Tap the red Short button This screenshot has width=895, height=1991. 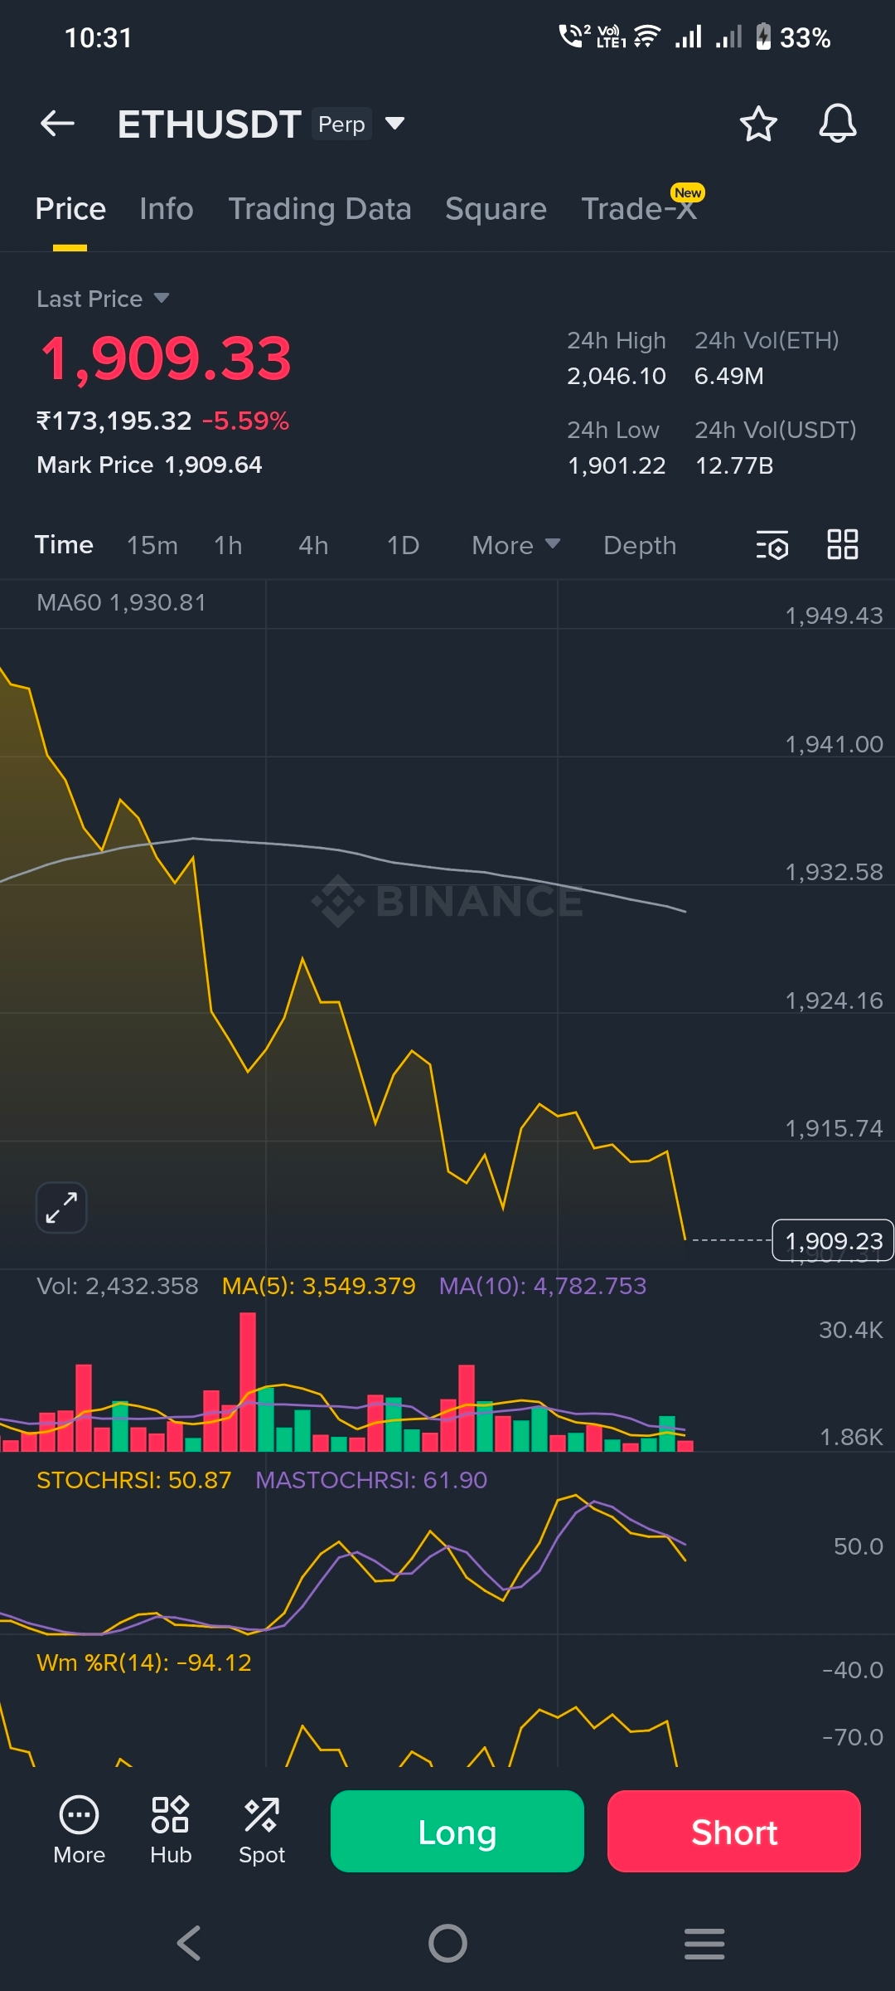734,1832
